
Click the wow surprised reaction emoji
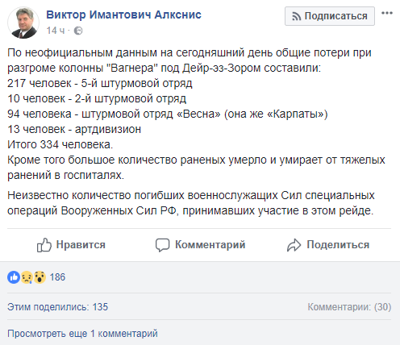(x=40, y=277)
